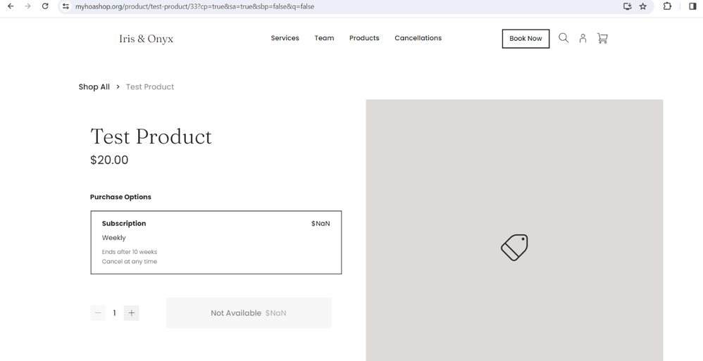Viewport: 703px width, 361px height.
Task: Bookmark page with star icon
Action: [x=643, y=6]
